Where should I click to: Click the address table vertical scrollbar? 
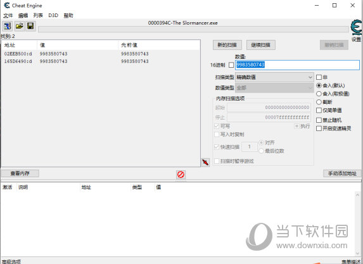[357, 223]
